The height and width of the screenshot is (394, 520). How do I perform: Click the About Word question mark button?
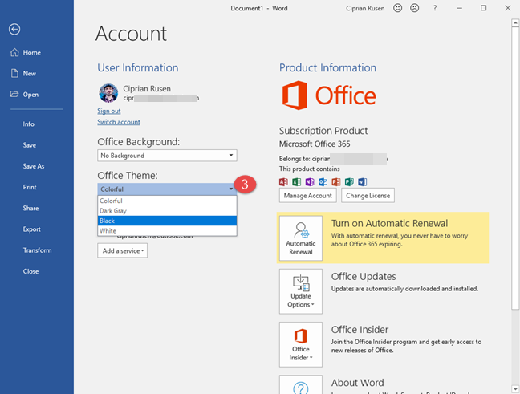(301, 384)
